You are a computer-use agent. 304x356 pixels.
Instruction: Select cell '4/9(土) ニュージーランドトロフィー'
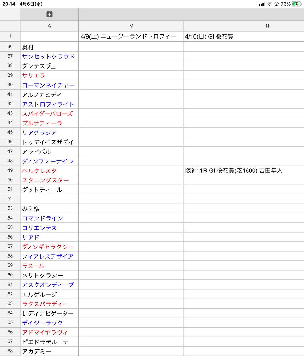coord(131,36)
